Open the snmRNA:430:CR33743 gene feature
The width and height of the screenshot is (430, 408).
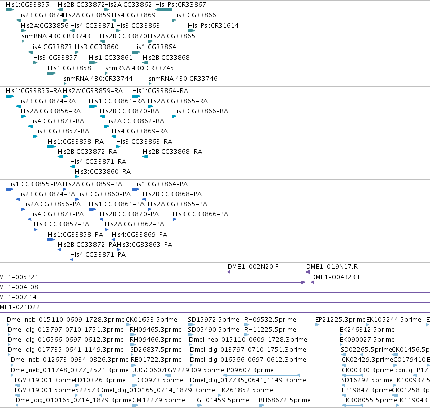(23, 41)
